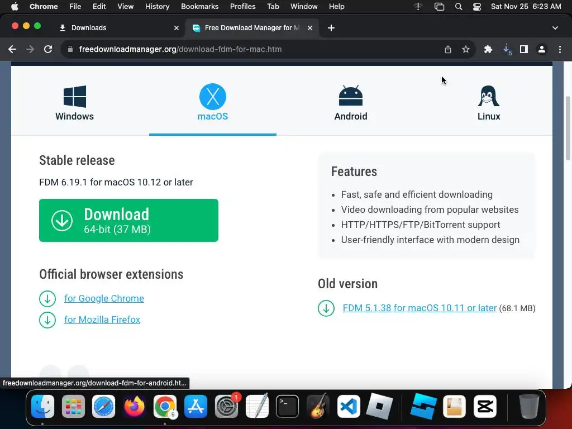572x429 pixels.
Task: Click download arrow icon beside FDM 5.1.38
Action: [x=326, y=308]
